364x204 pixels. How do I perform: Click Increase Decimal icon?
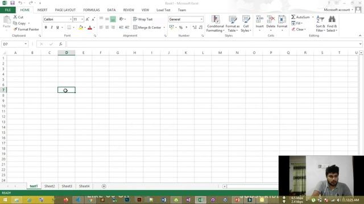195,28
